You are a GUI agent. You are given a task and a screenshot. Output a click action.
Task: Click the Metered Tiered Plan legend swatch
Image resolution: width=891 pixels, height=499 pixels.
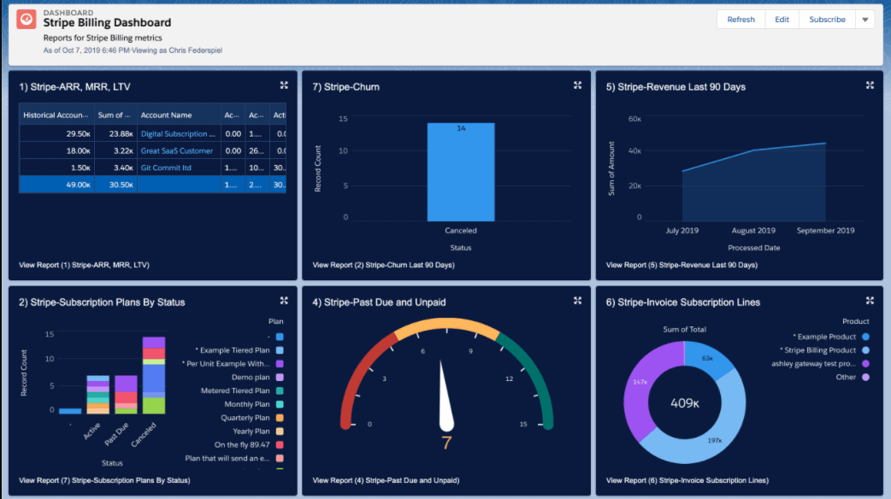coord(280,391)
